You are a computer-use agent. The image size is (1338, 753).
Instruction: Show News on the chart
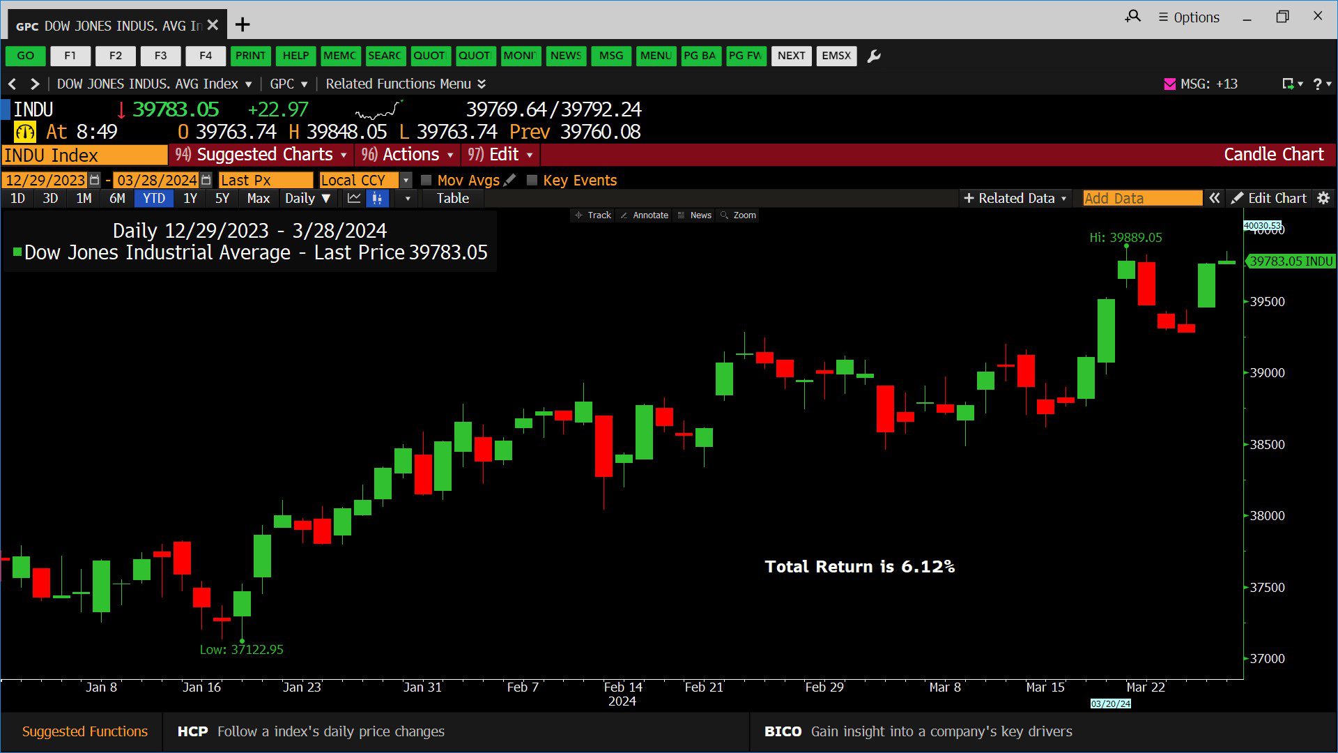tap(695, 215)
